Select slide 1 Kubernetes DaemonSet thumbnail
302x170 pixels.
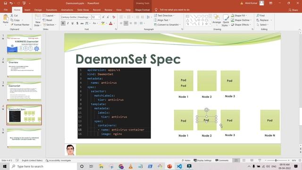pyautogui.click(x=24, y=44)
